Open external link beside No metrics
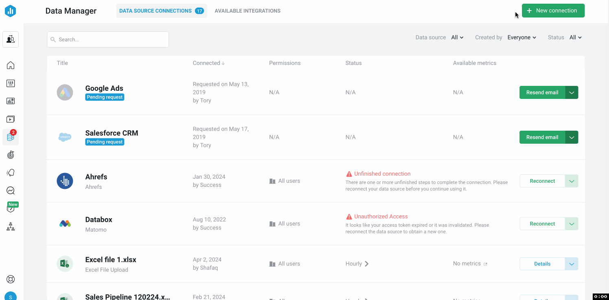Viewport: 609px width, 300px height. [485, 264]
